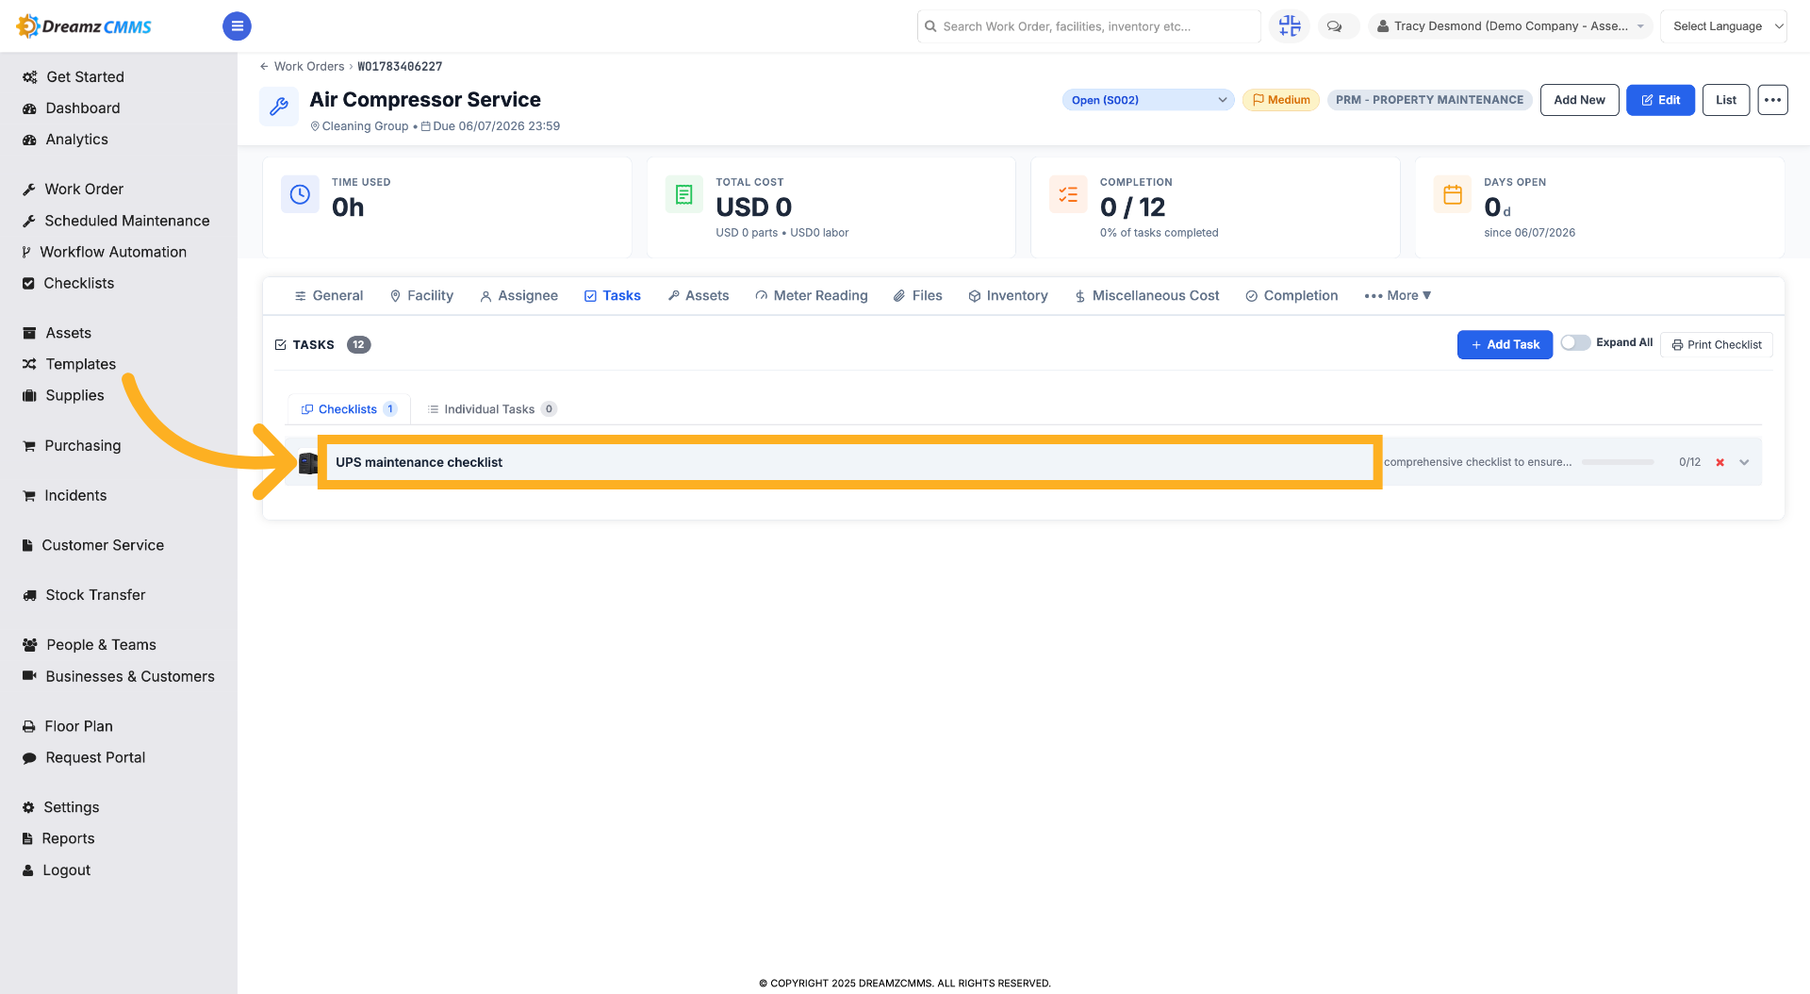Switch to the Meter Reading tab
This screenshot has width=1810, height=994.
click(811, 295)
